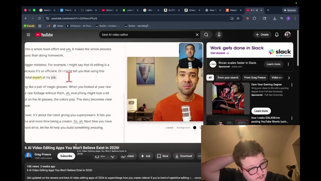Image resolution: width=321 pixels, height=181 pixels.
Task: Run search with the magnifier button
Action: coord(206,35)
